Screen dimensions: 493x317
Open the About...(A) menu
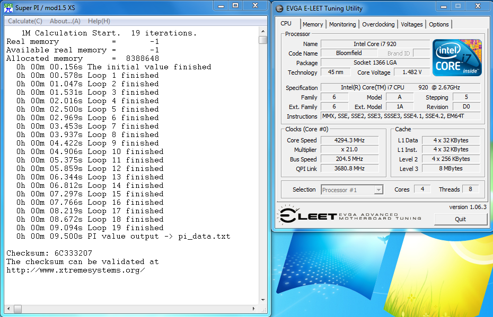point(65,21)
